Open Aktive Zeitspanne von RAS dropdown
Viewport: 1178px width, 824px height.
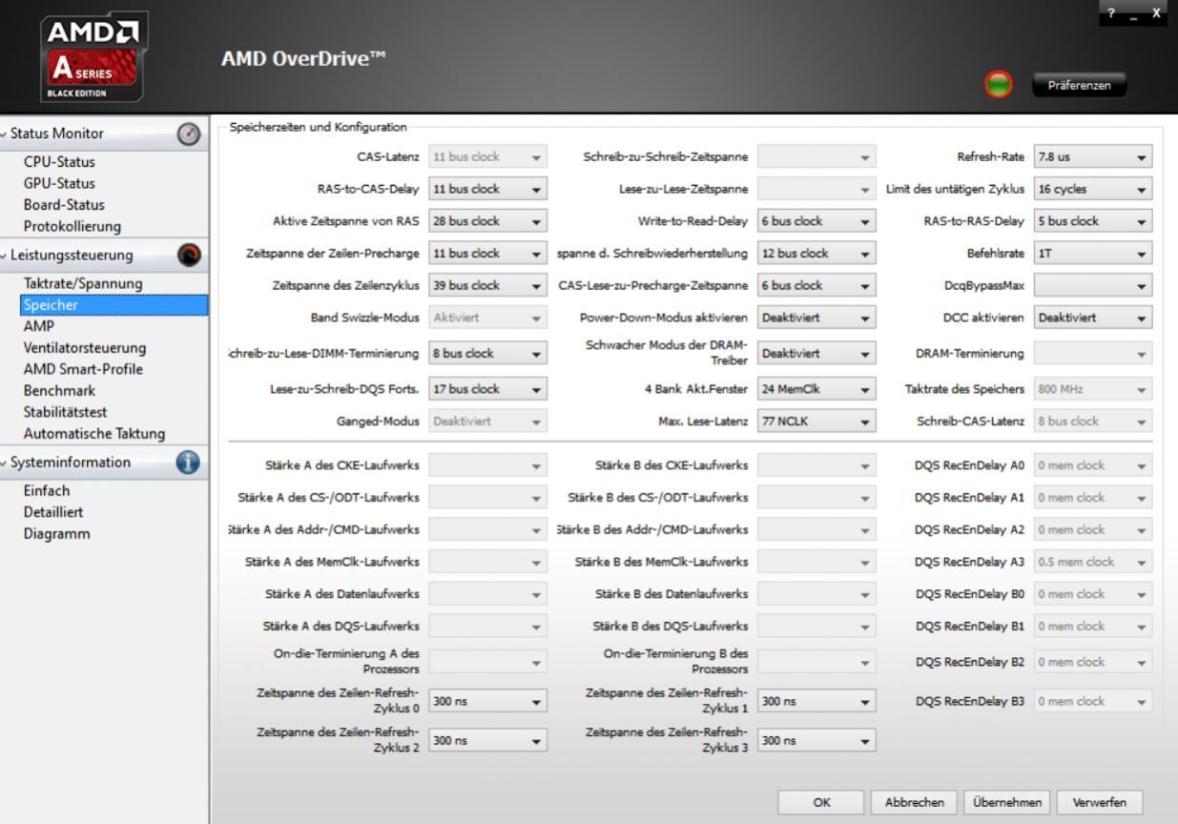click(488, 221)
